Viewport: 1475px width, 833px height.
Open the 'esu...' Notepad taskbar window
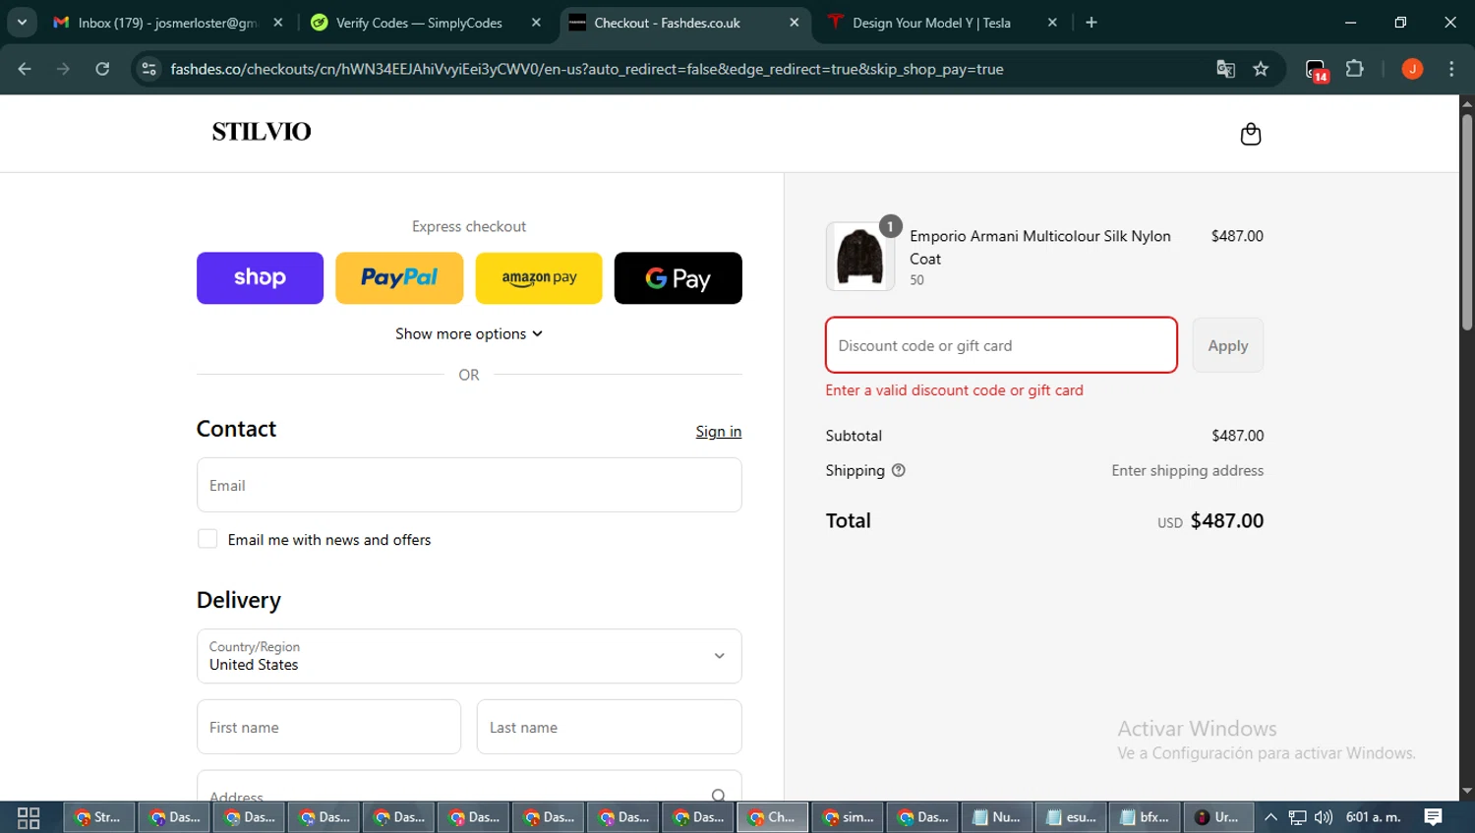pos(1072,817)
